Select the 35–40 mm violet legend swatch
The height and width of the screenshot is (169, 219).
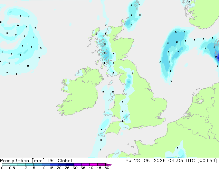pos(86,165)
